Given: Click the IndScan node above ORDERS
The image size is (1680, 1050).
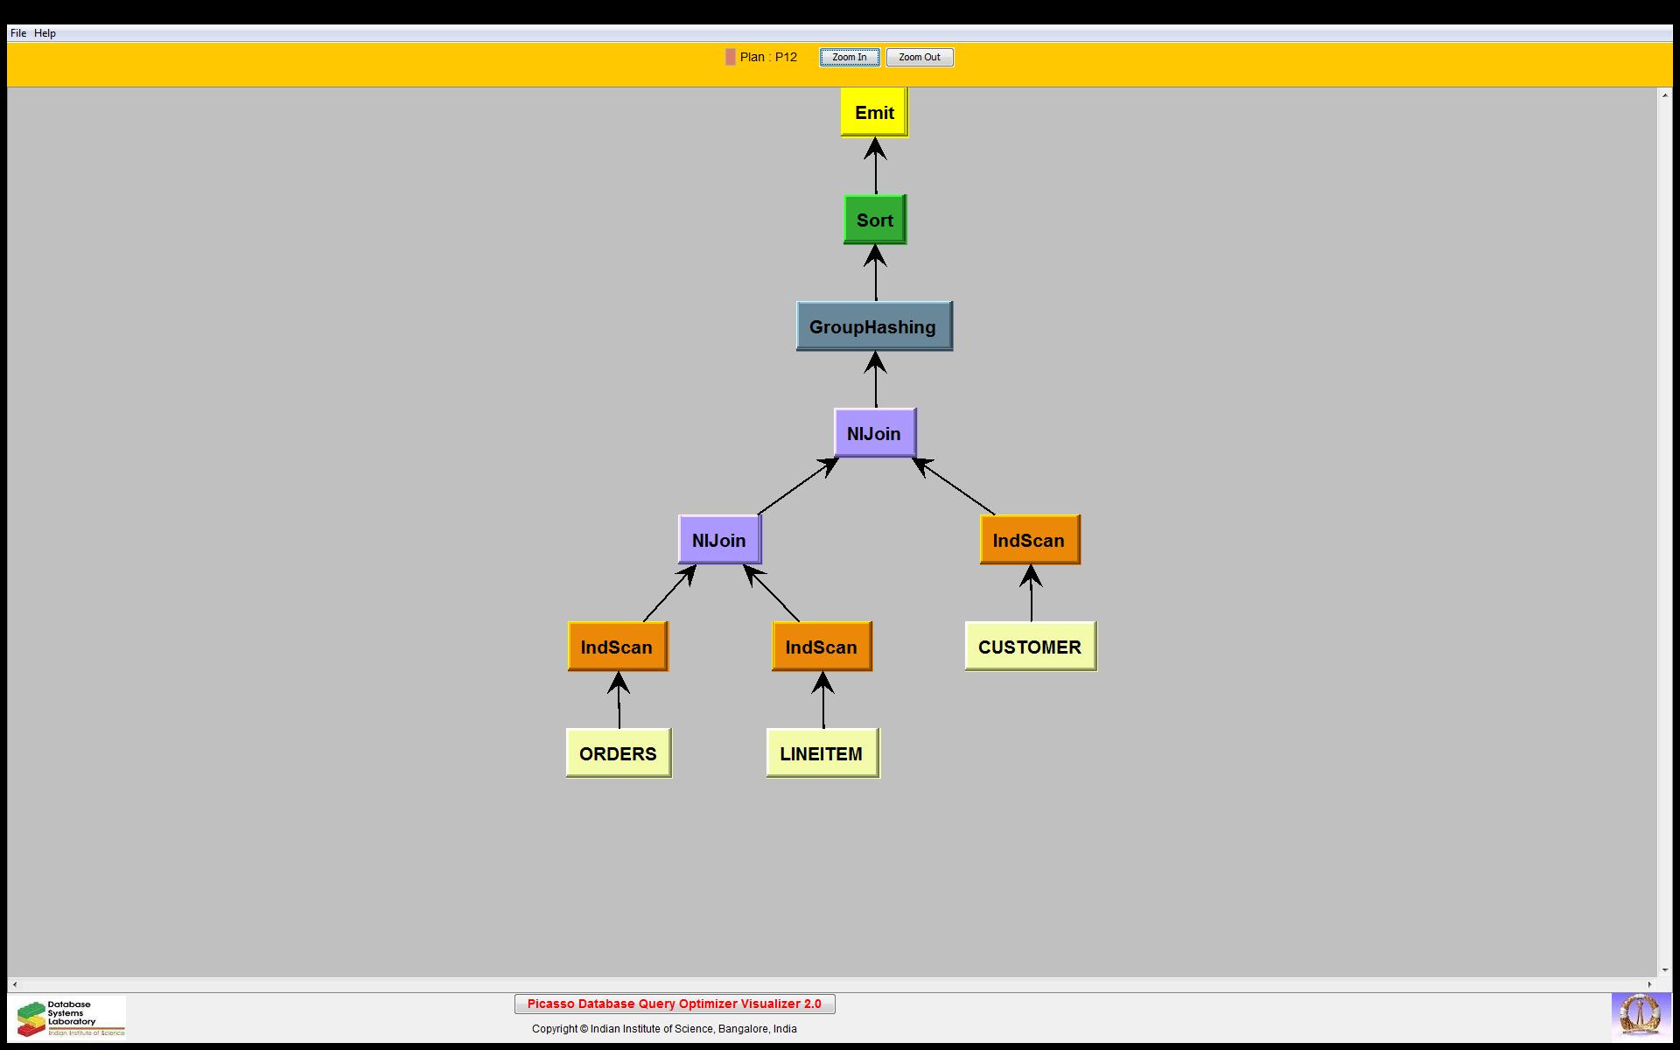Looking at the screenshot, I should [617, 647].
